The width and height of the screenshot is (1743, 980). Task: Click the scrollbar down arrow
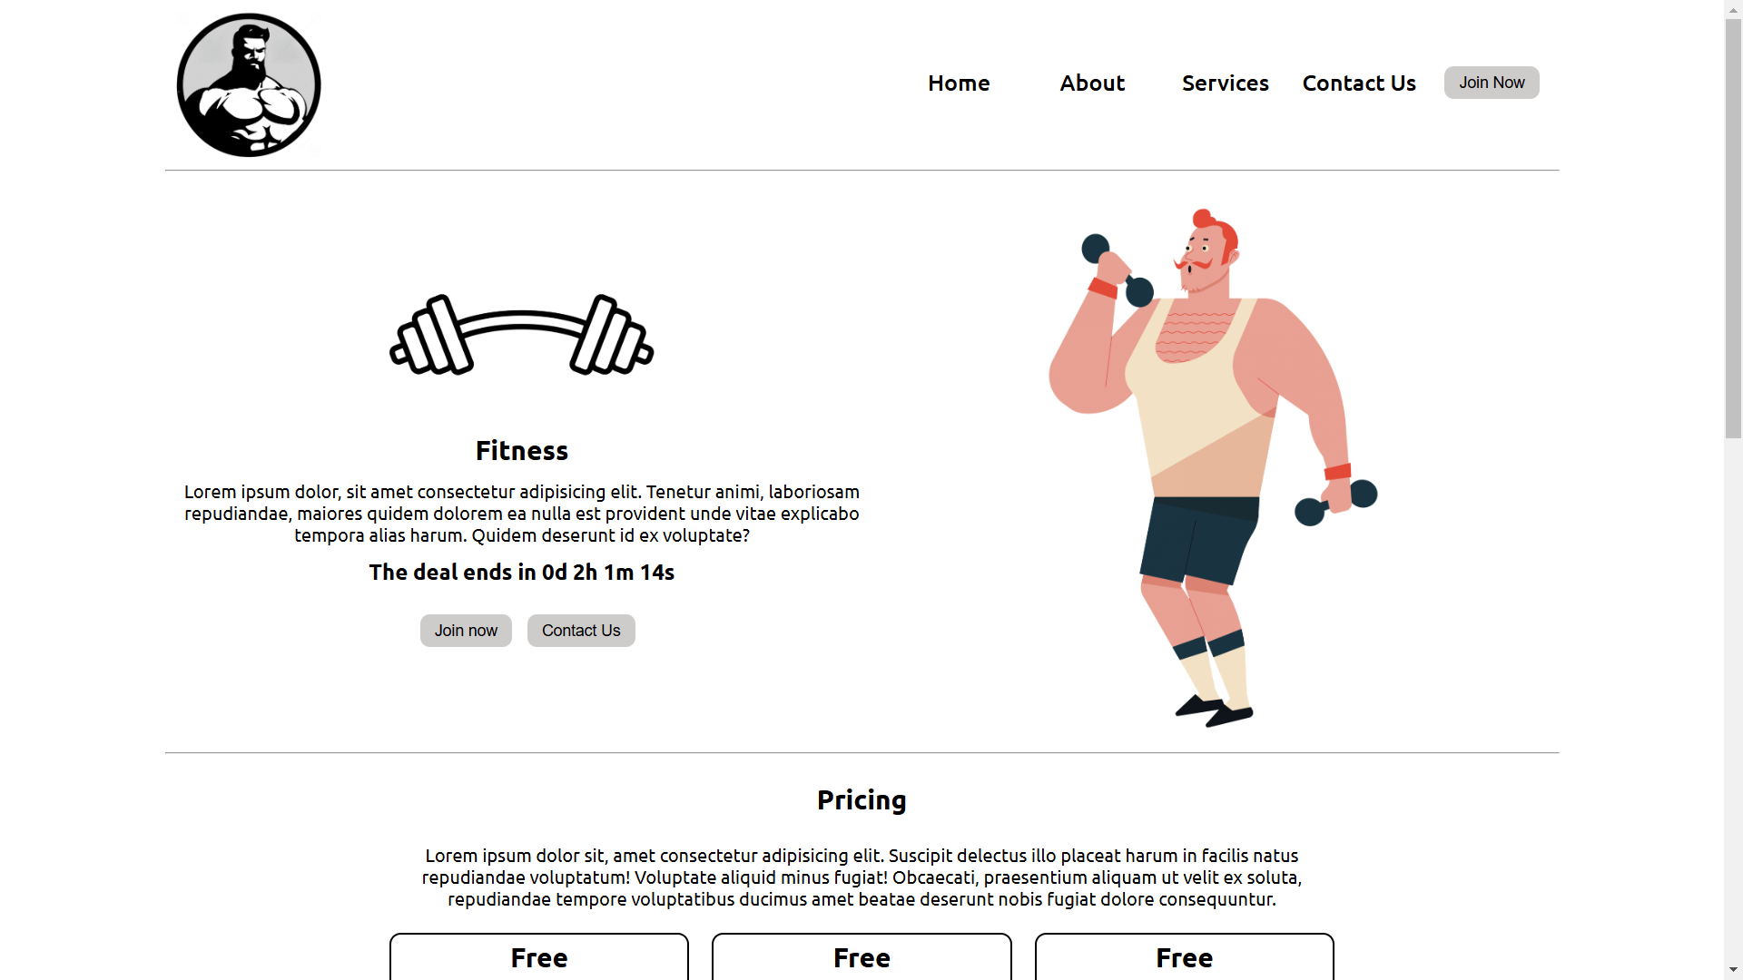click(1733, 971)
